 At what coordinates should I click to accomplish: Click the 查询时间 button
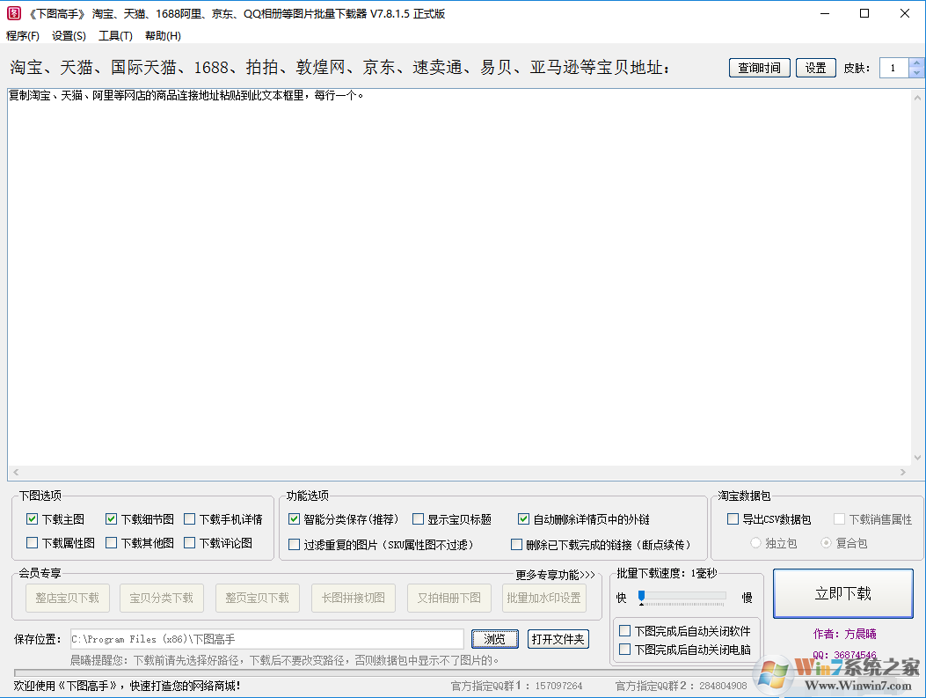(759, 67)
